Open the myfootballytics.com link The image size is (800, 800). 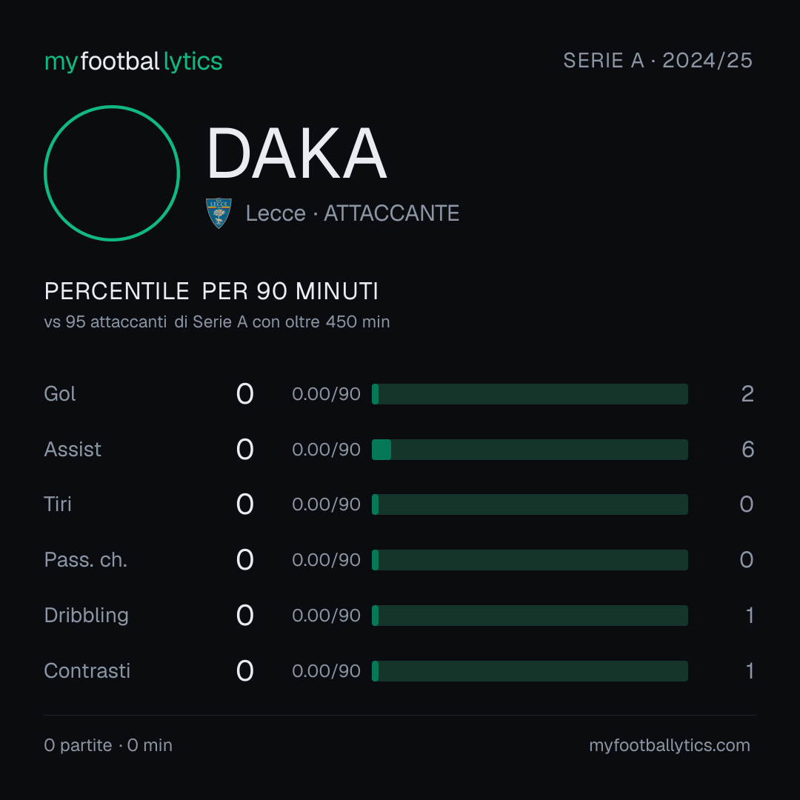point(670,745)
